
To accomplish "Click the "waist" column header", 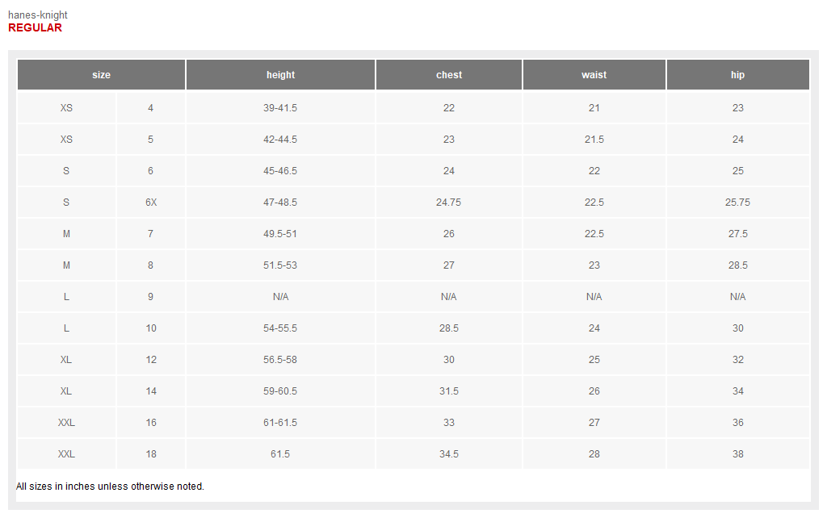I will [594, 75].
